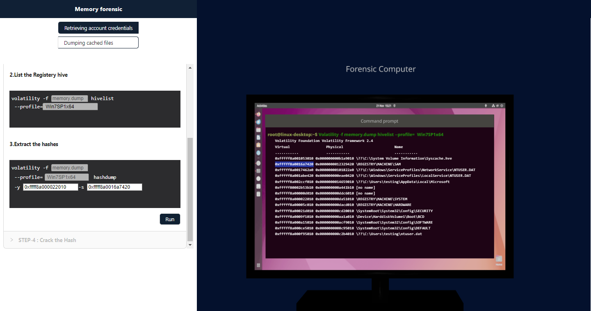The width and height of the screenshot is (591, 311).
Task: Click Activities in the Ubuntu top bar
Action: (261, 106)
